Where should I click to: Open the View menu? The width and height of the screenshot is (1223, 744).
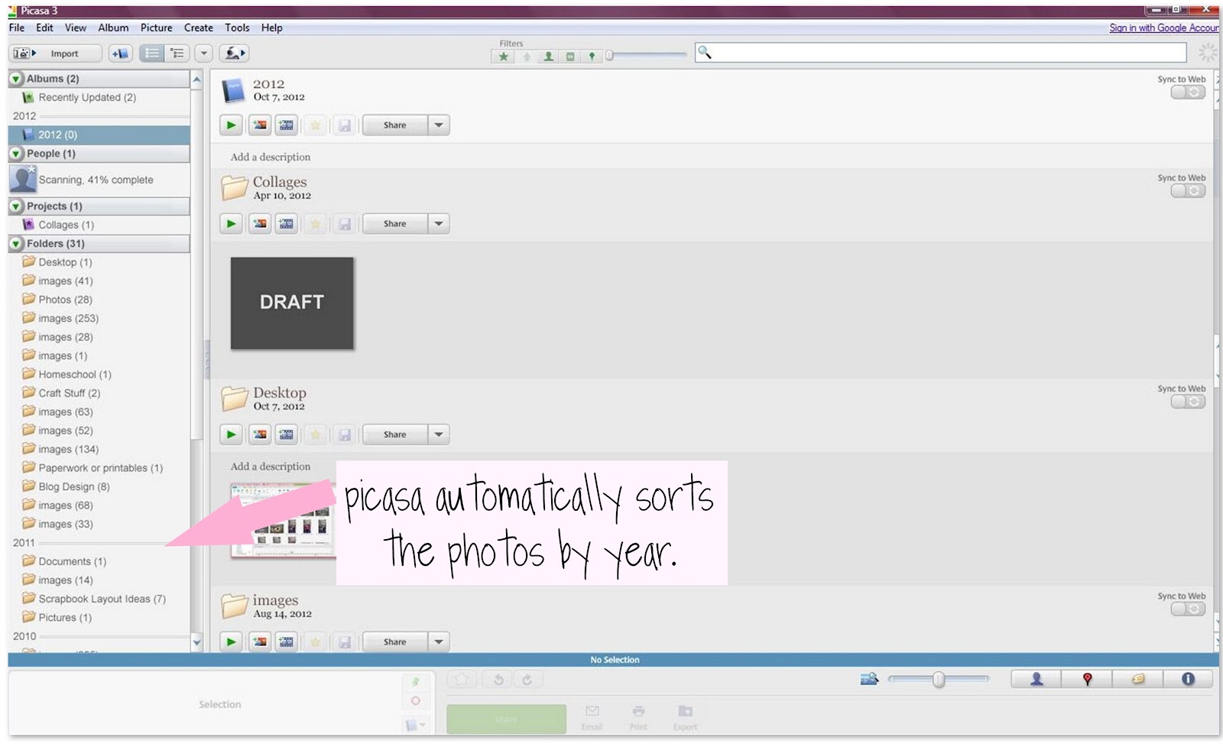tap(76, 28)
